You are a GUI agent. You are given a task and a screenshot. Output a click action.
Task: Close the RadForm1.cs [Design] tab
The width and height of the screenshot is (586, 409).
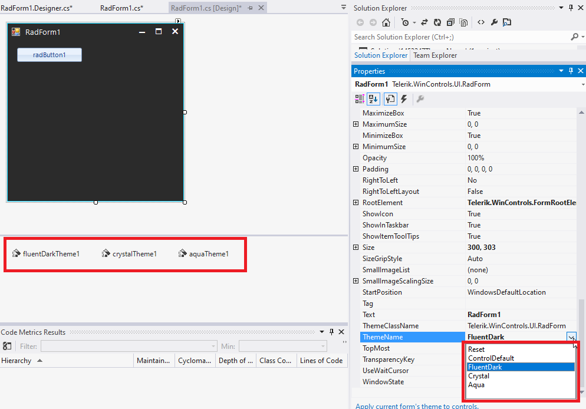pos(261,8)
